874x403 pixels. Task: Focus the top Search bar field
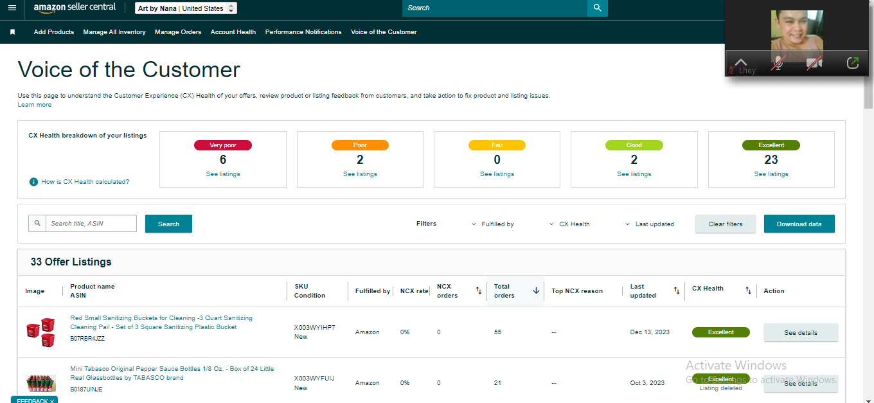495,8
